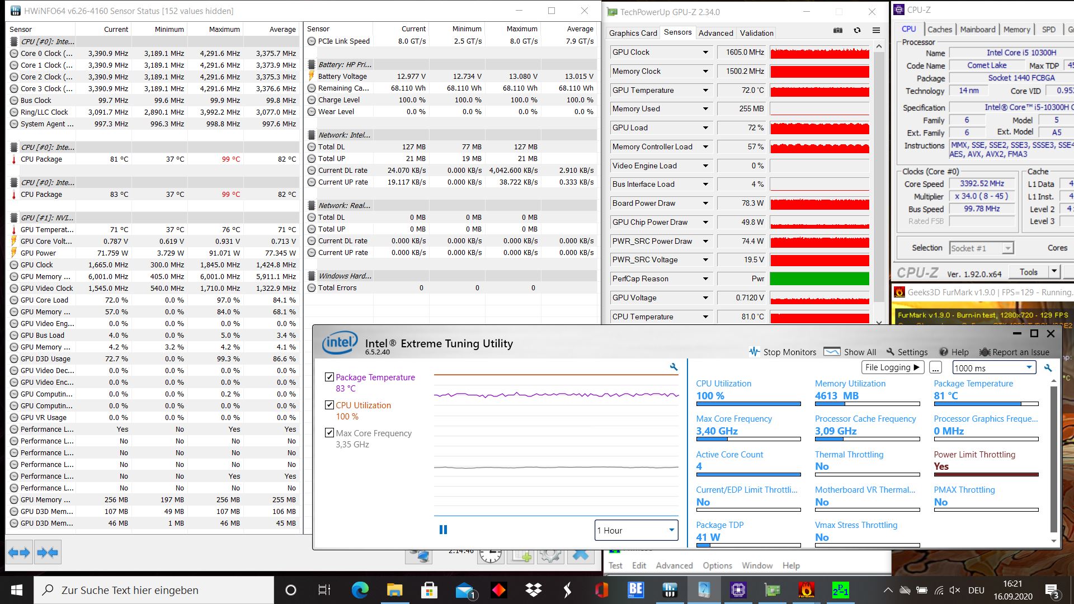Switch to Advanced tab in GPU-Z
The width and height of the screenshot is (1074, 604).
point(715,33)
